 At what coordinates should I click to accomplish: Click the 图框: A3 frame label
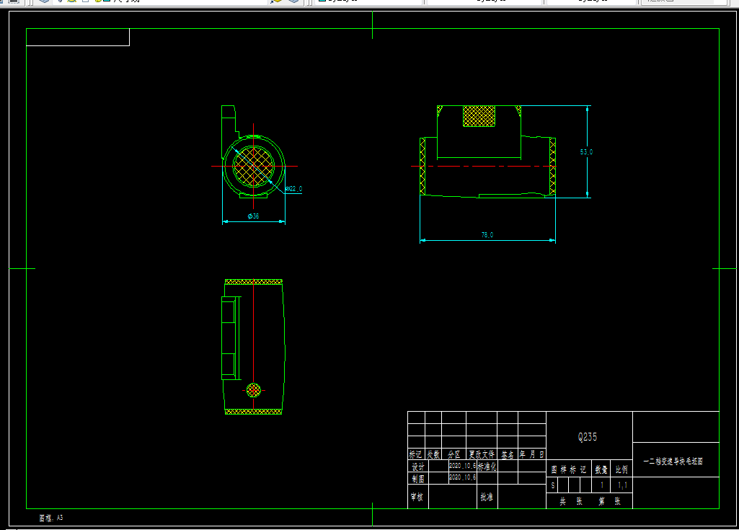51,518
